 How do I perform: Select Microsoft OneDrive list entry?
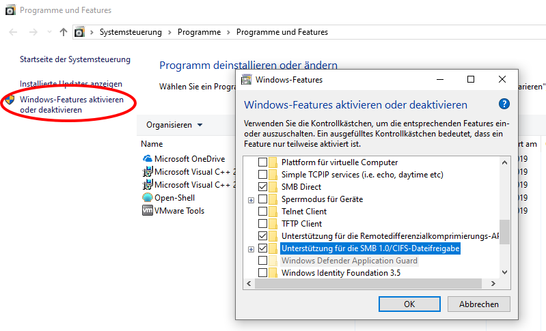click(189, 159)
